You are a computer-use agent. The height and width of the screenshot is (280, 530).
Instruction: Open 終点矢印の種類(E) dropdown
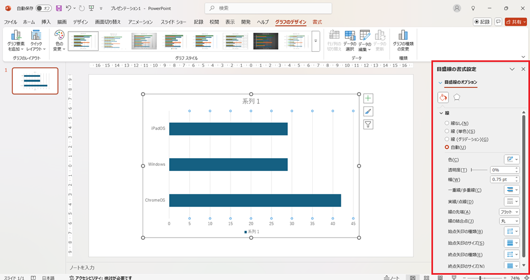(512, 255)
